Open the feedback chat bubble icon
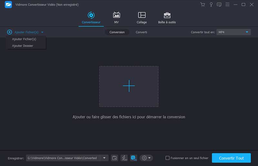The image size is (258, 166). tap(219, 4)
